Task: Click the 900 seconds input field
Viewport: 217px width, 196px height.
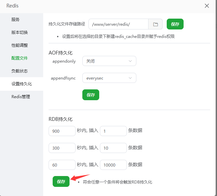Action: pos(62,131)
